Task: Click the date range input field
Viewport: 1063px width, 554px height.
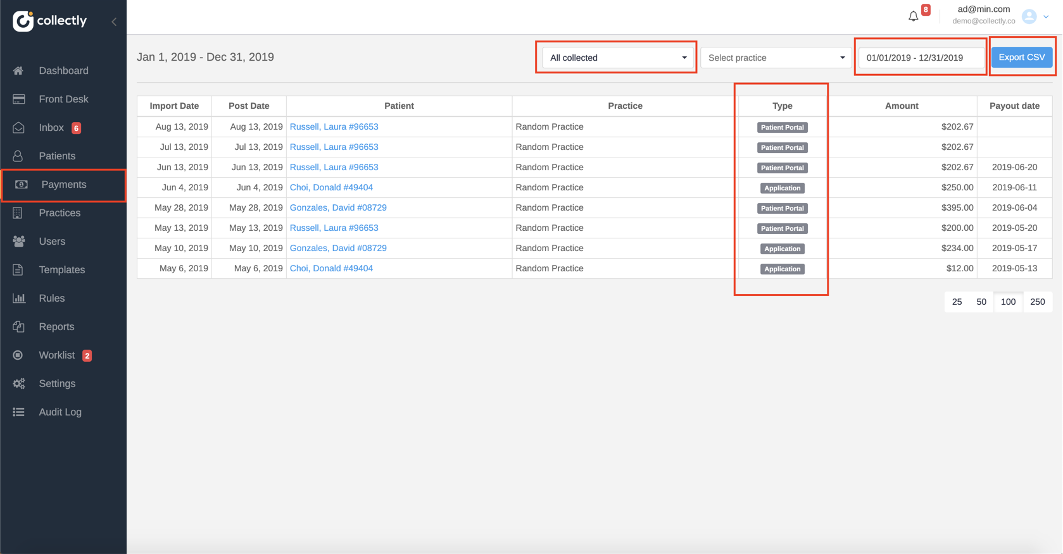Action: (x=921, y=58)
